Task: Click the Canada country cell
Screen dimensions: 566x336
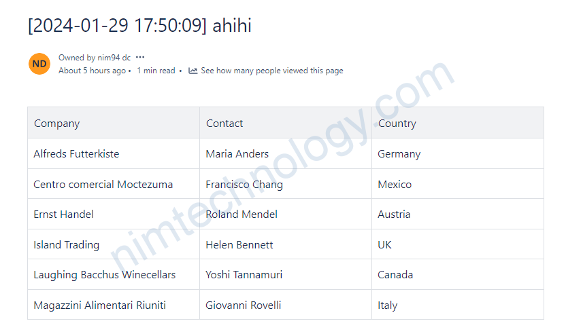Action: [395, 275]
